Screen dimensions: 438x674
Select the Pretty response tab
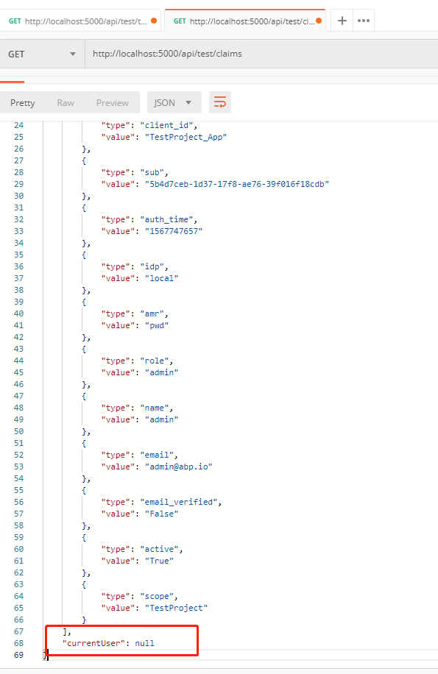click(23, 102)
